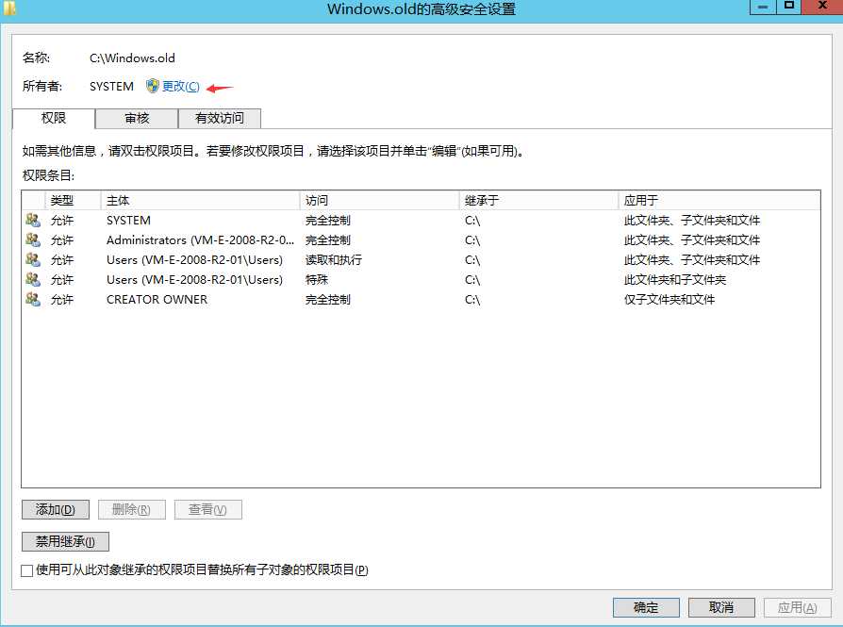Sort by the 继承于 column header
This screenshot has height=627, width=843.
(538, 201)
